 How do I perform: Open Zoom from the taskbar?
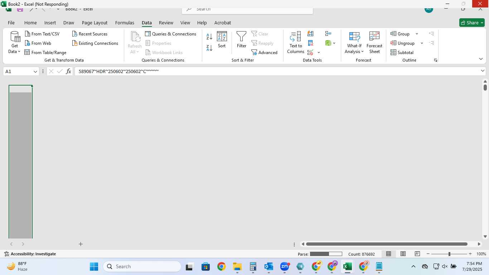pyautogui.click(x=285, y=267)
